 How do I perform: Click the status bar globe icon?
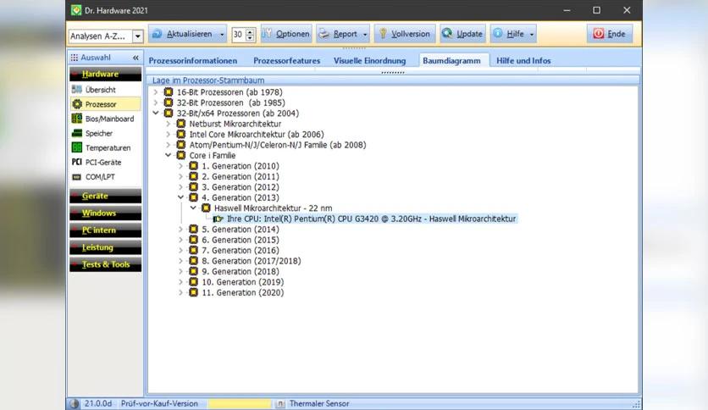pos(75,404)
